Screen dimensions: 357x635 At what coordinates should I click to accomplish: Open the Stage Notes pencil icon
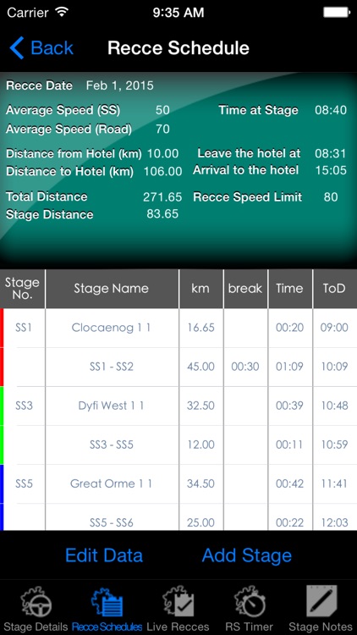click(321, 602)
